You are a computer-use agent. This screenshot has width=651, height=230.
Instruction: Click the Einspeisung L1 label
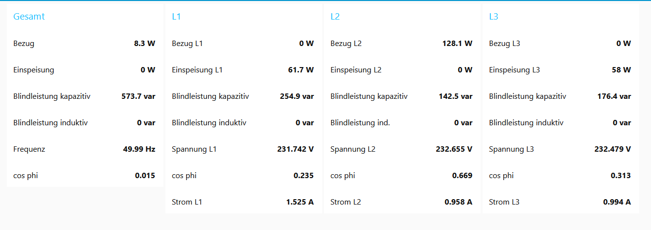coord(197,70)
